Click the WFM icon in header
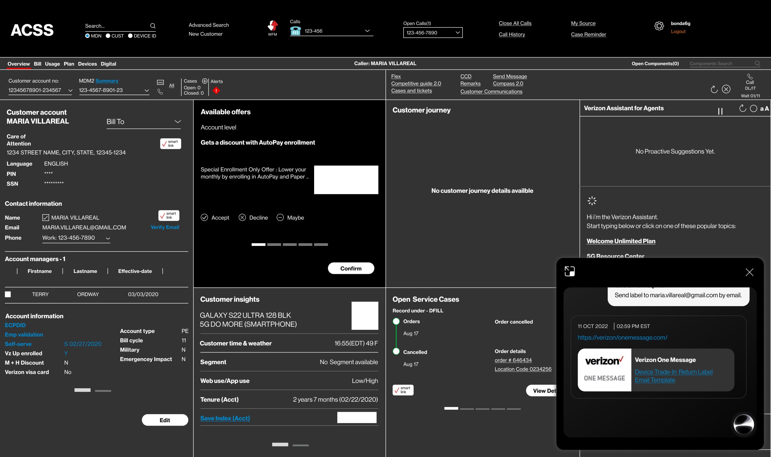Viewport: 771px width, 457px height. point(272,27)
